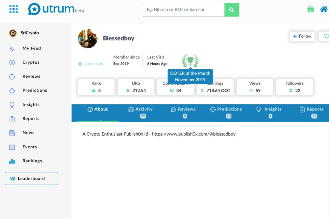
Task: Open Events in sidebar
Action: pyautogui.click(x=30, y=147)
